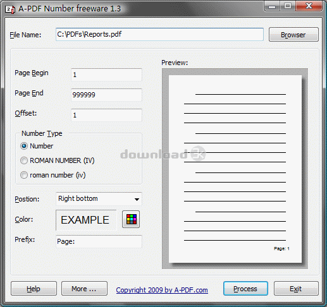Click the A-PDF Number app title icon
Screen dimensions: 327x307
point(10,9)
